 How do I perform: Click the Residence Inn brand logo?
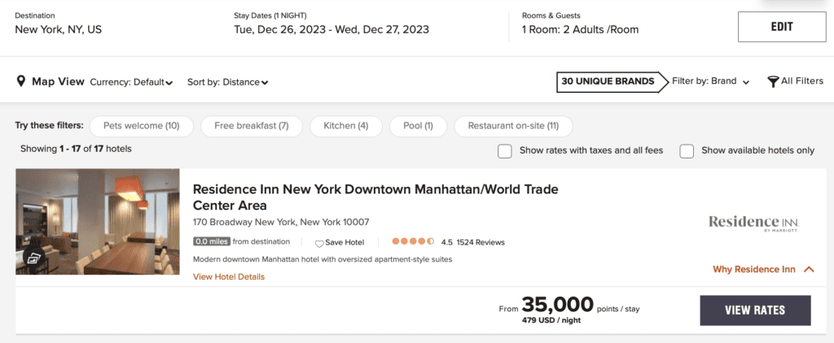pos(753,222)
